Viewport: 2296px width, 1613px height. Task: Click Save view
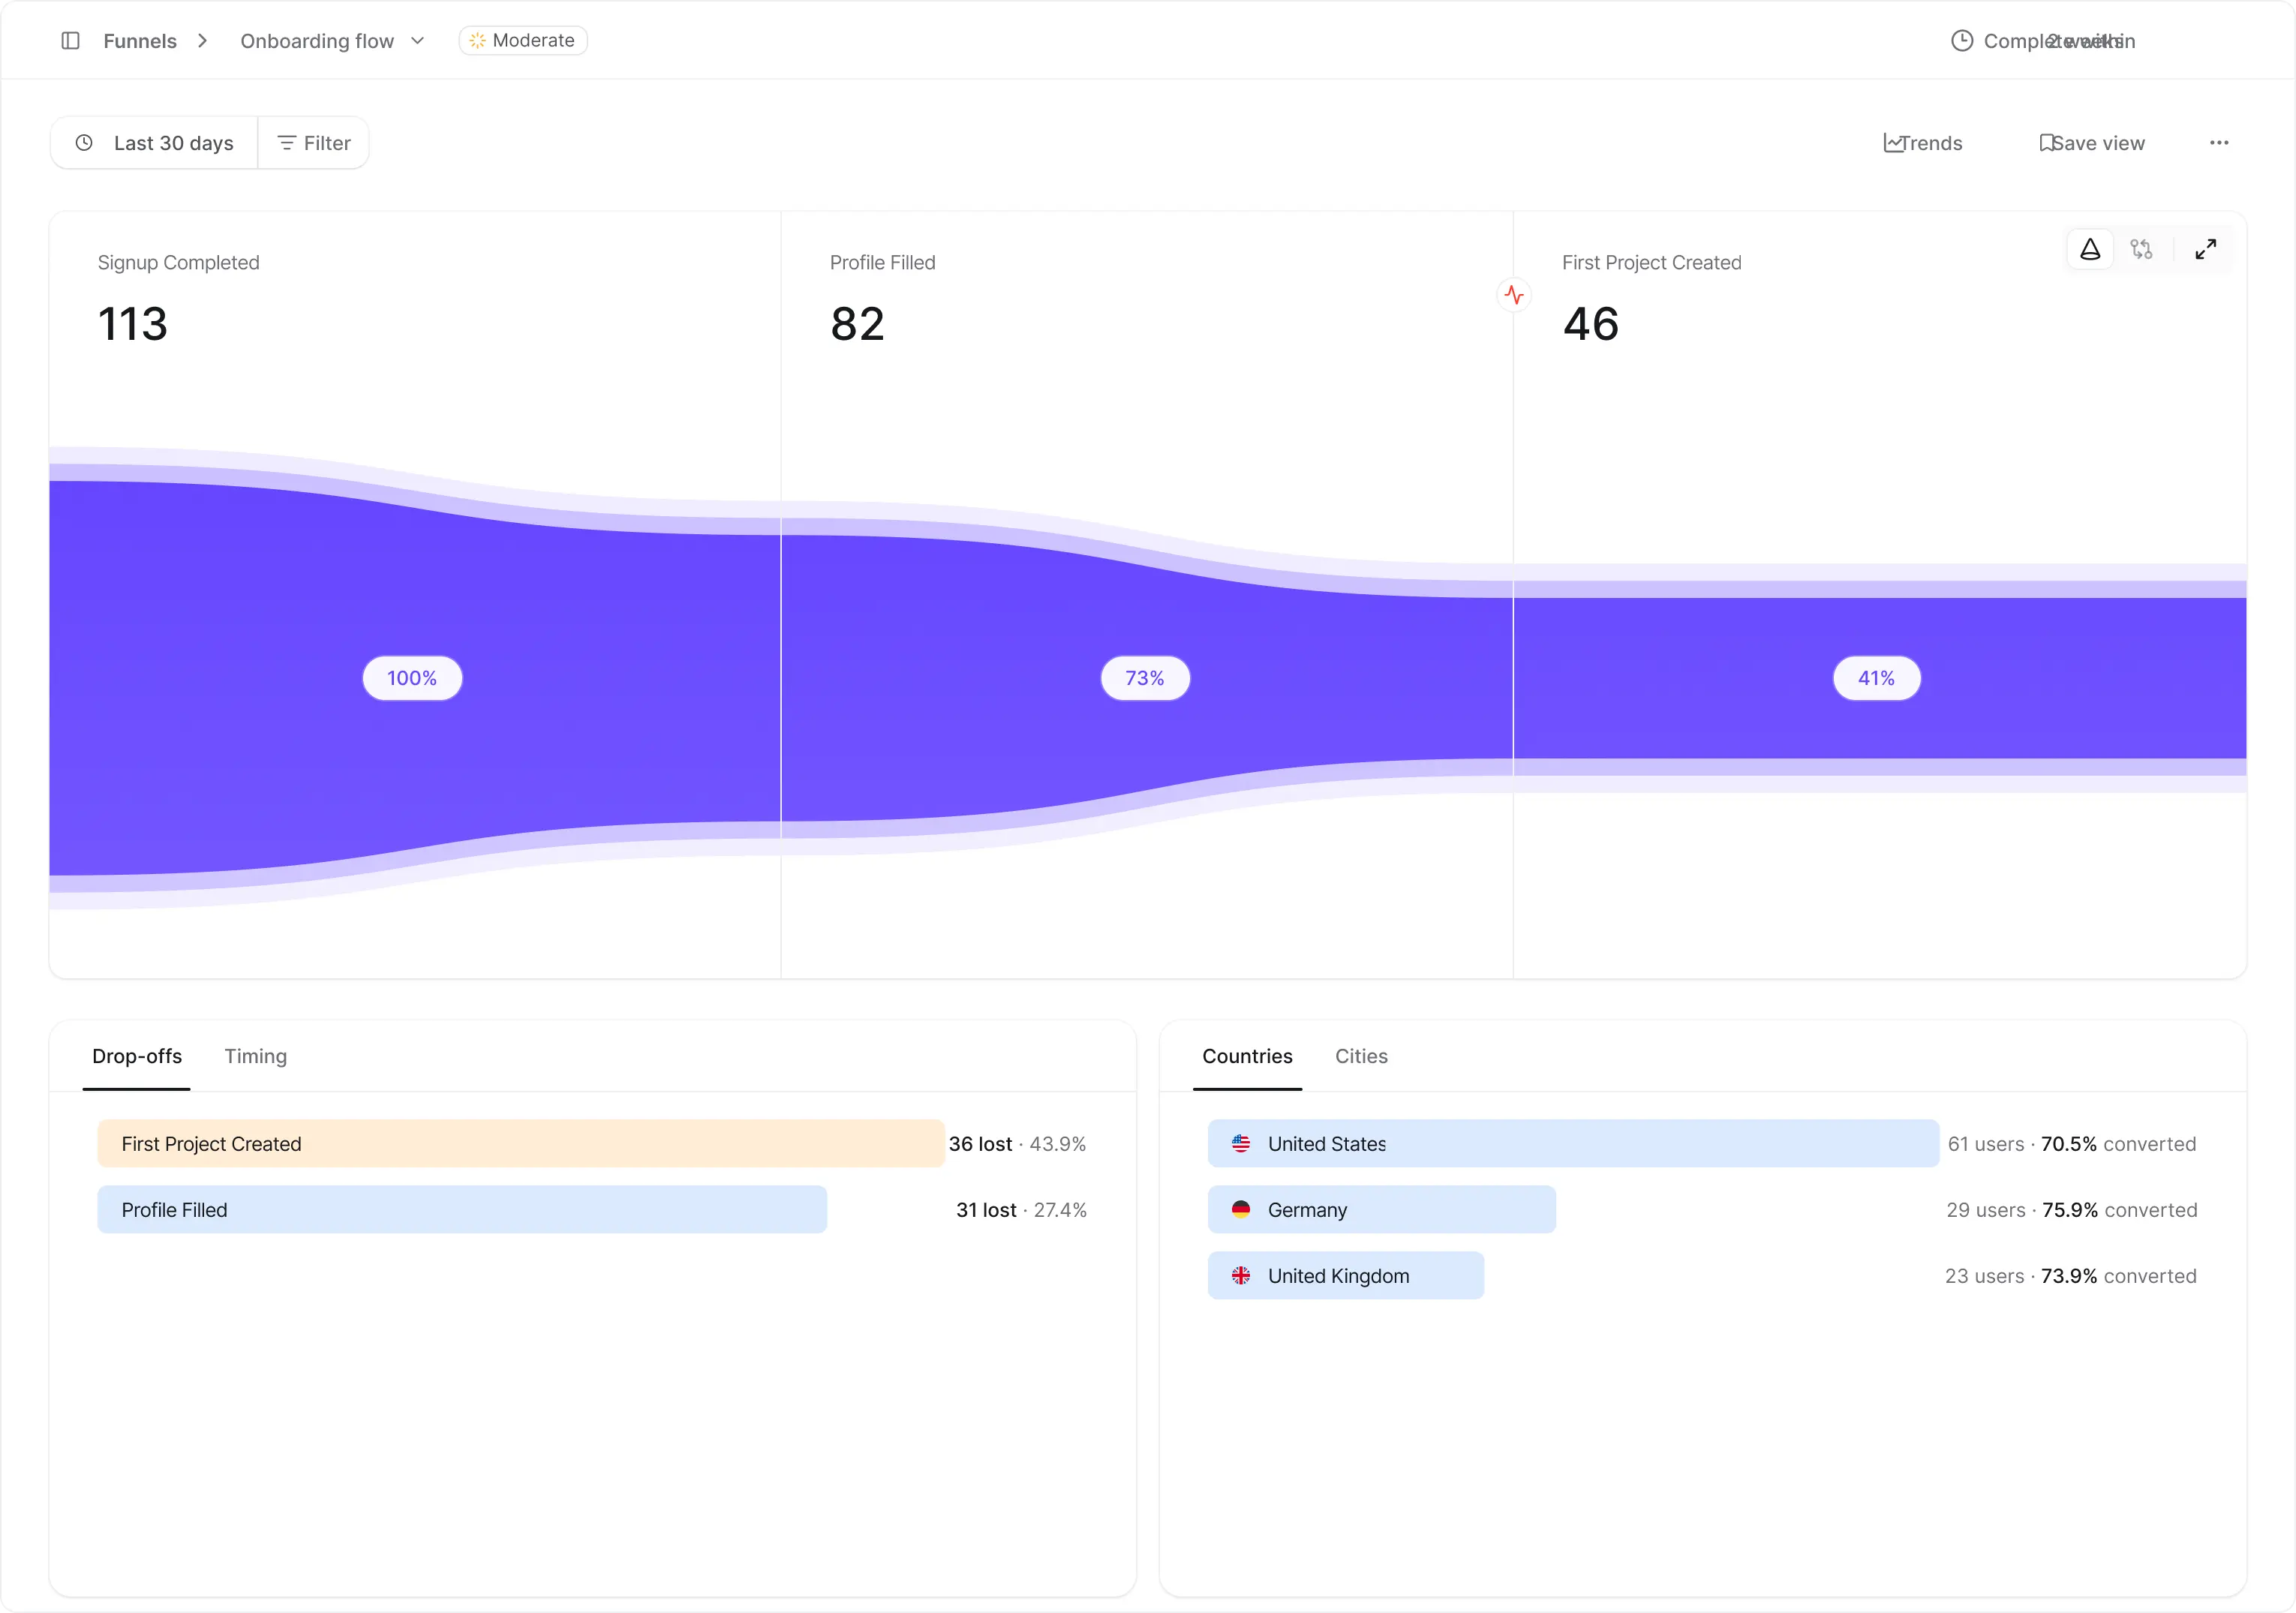2092,143
